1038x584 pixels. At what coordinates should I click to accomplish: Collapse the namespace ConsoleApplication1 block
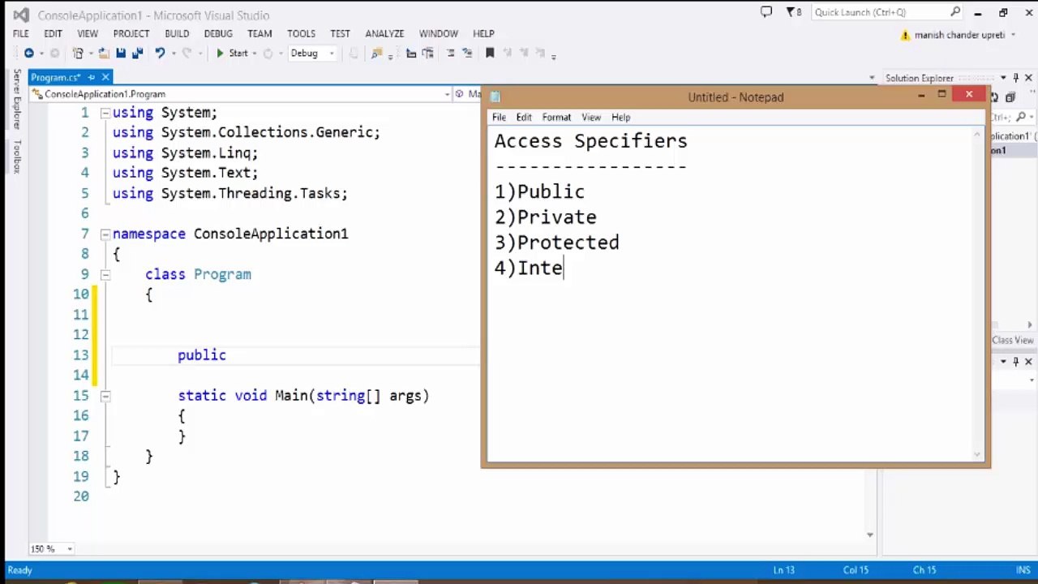pyautogui.click(x=105, y=234)
